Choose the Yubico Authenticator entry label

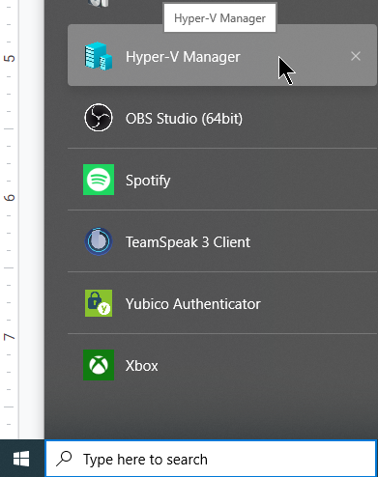pyautogui.click(x=192, y=304)
